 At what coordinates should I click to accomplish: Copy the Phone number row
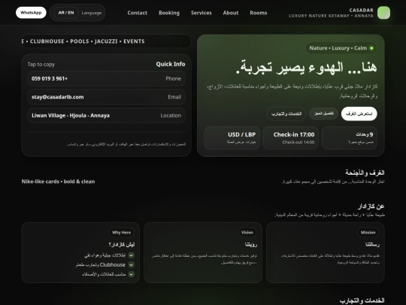coord(107,78)
